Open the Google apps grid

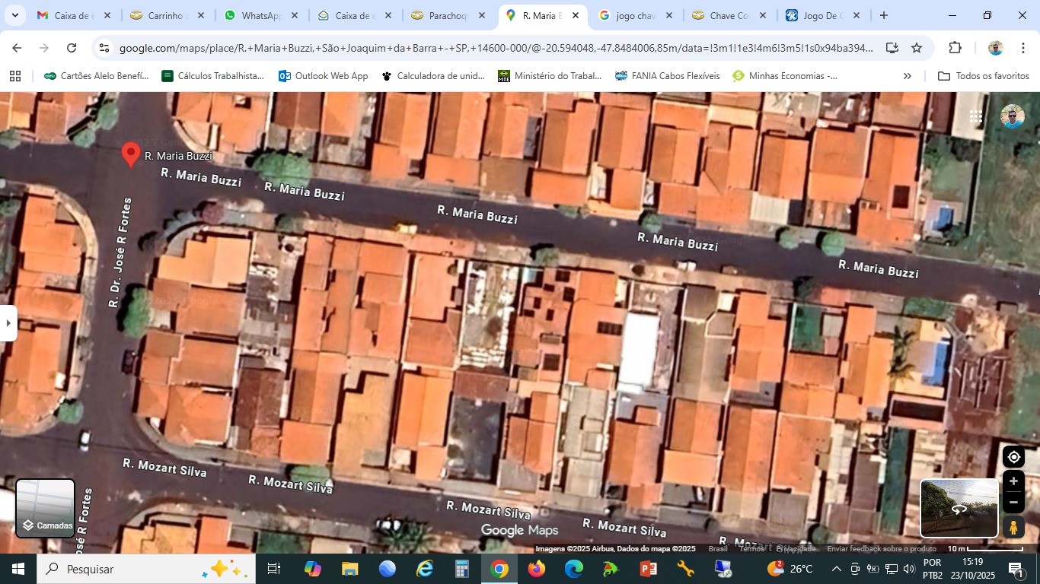[x=976, y=117]
